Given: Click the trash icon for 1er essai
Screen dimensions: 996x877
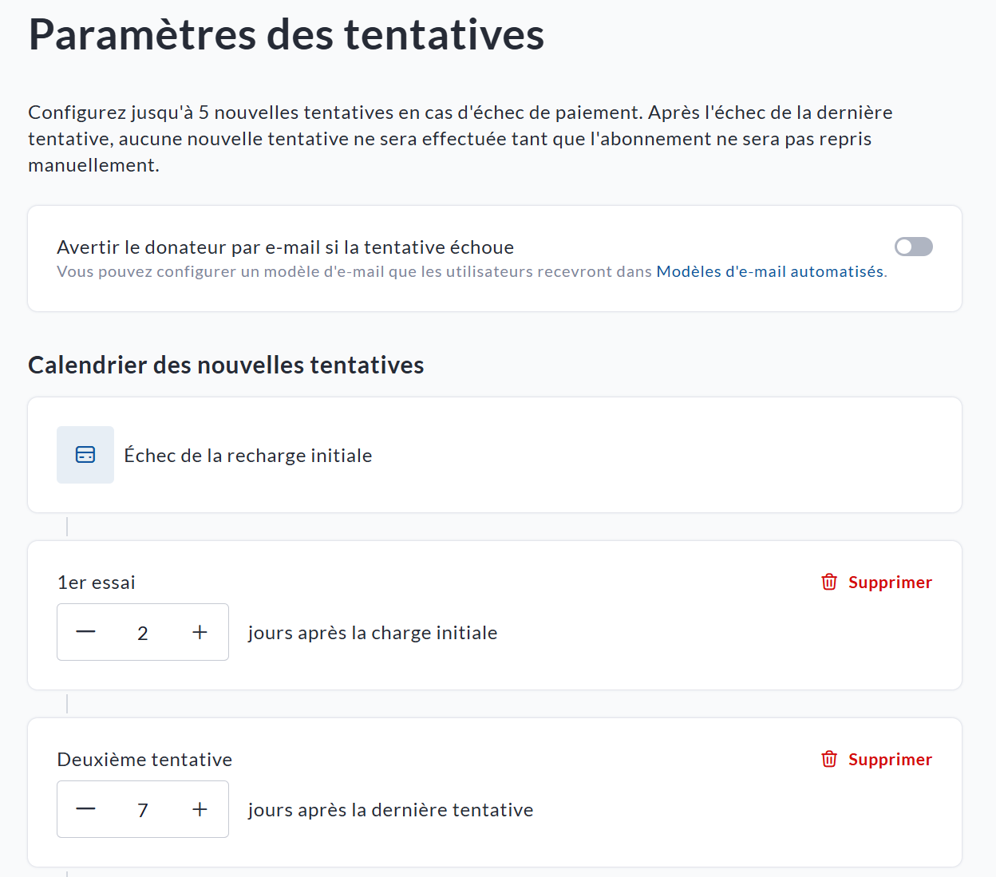Looking at the screenshot, I should (x=829, y=582).
